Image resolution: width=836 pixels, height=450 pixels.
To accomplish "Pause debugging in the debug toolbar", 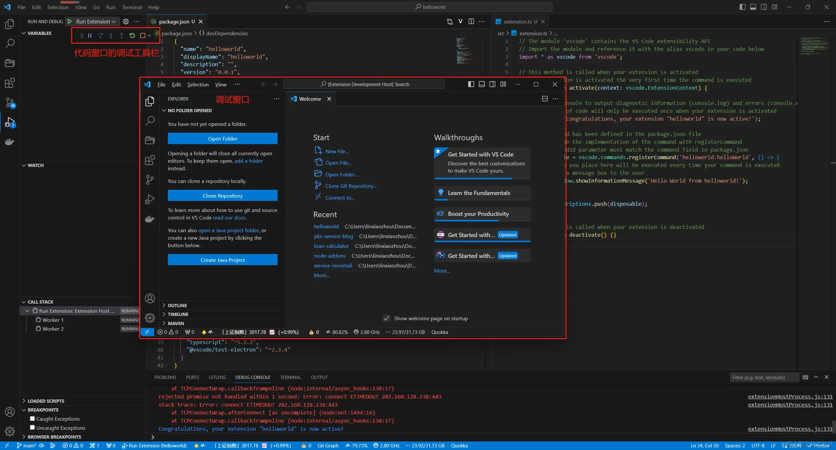I will 90,36.
